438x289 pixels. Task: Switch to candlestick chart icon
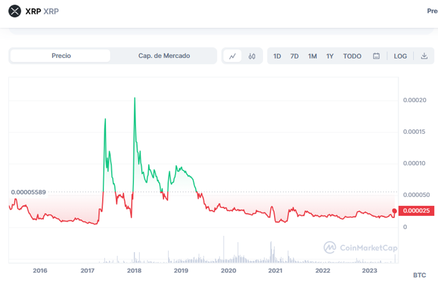252,56
